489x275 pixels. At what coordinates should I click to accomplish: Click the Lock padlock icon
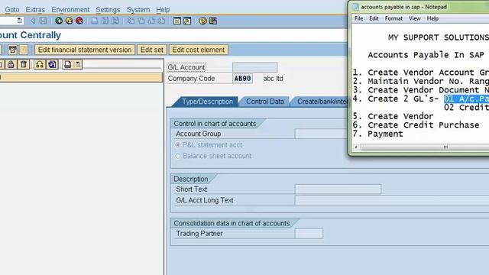(11, 64)
